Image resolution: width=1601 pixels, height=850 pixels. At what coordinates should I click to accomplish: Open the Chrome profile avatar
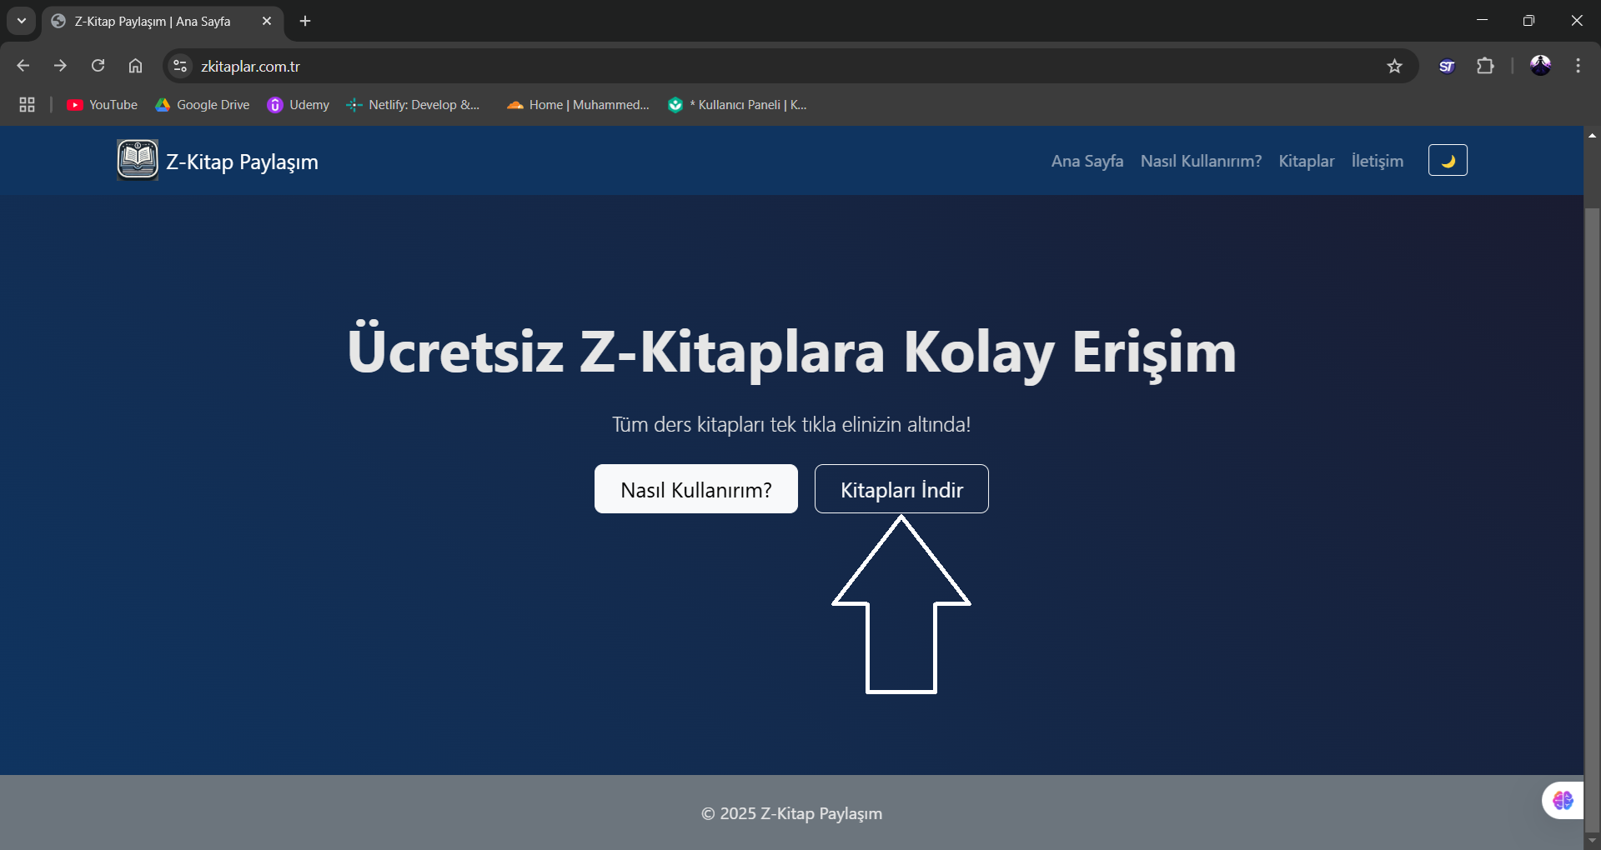[1540, 66]
